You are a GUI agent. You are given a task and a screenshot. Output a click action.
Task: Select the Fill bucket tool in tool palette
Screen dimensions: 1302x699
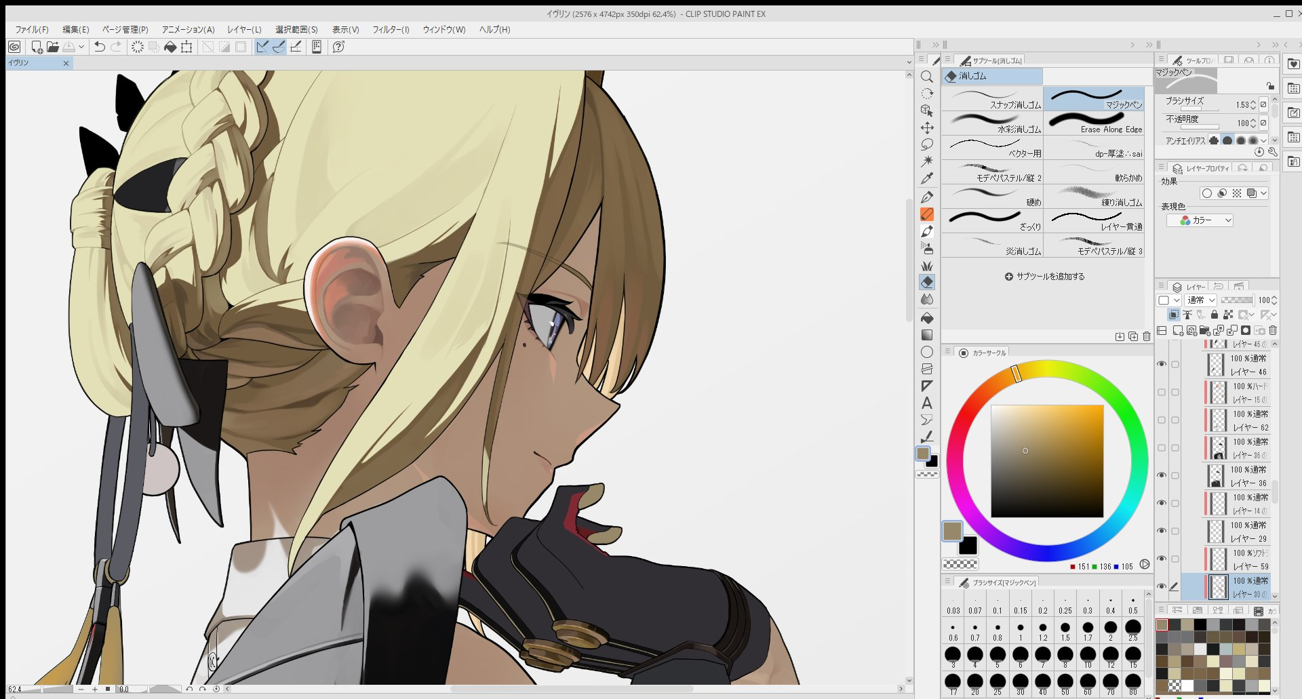(927, 318)
